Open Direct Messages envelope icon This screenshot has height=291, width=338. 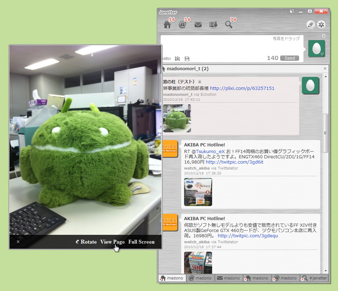click(x=198, y=24)
